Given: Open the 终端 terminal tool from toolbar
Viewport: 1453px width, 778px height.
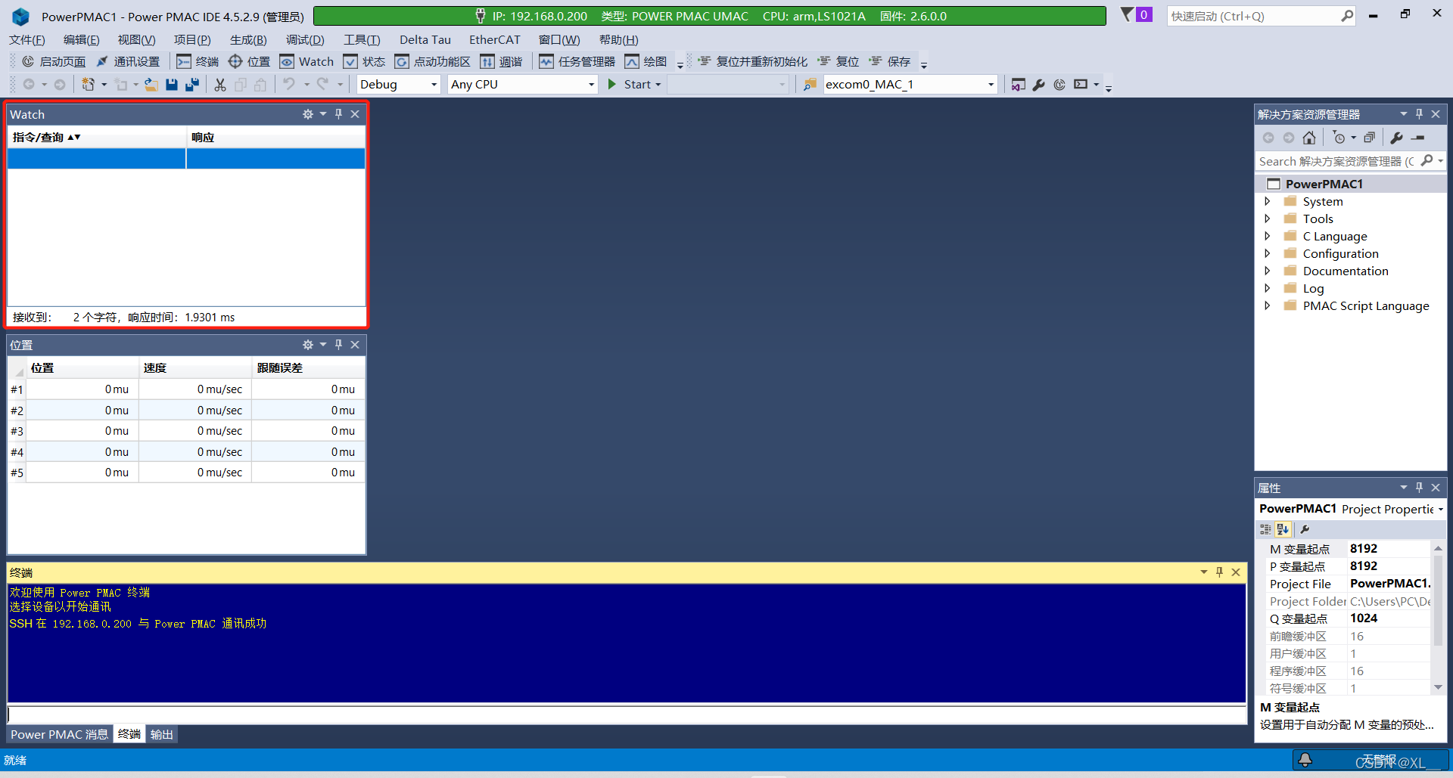Looking at the screenshot, I should tap(198, 61).
